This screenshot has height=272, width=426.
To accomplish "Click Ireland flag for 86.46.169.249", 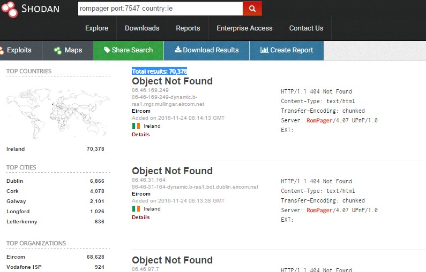I will [136, 126].
